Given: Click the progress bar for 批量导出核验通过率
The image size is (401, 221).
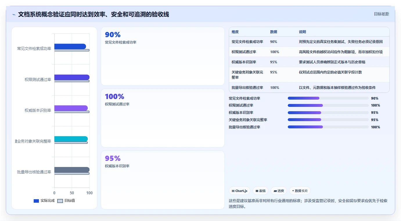Looking at the screenshot, I should click(x=328, y=127).
